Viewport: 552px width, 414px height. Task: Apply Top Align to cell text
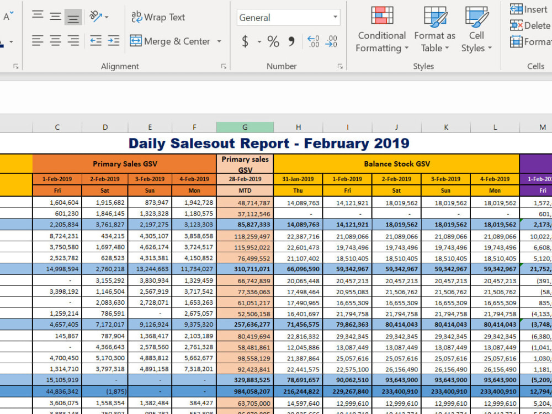pos(38,16)
